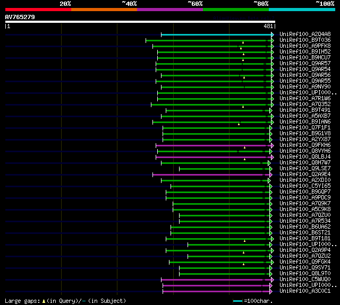Select the UniRef100_Q8H7W7 label
This screenshot has width=340, height=305.
click(x=305, y=163)
